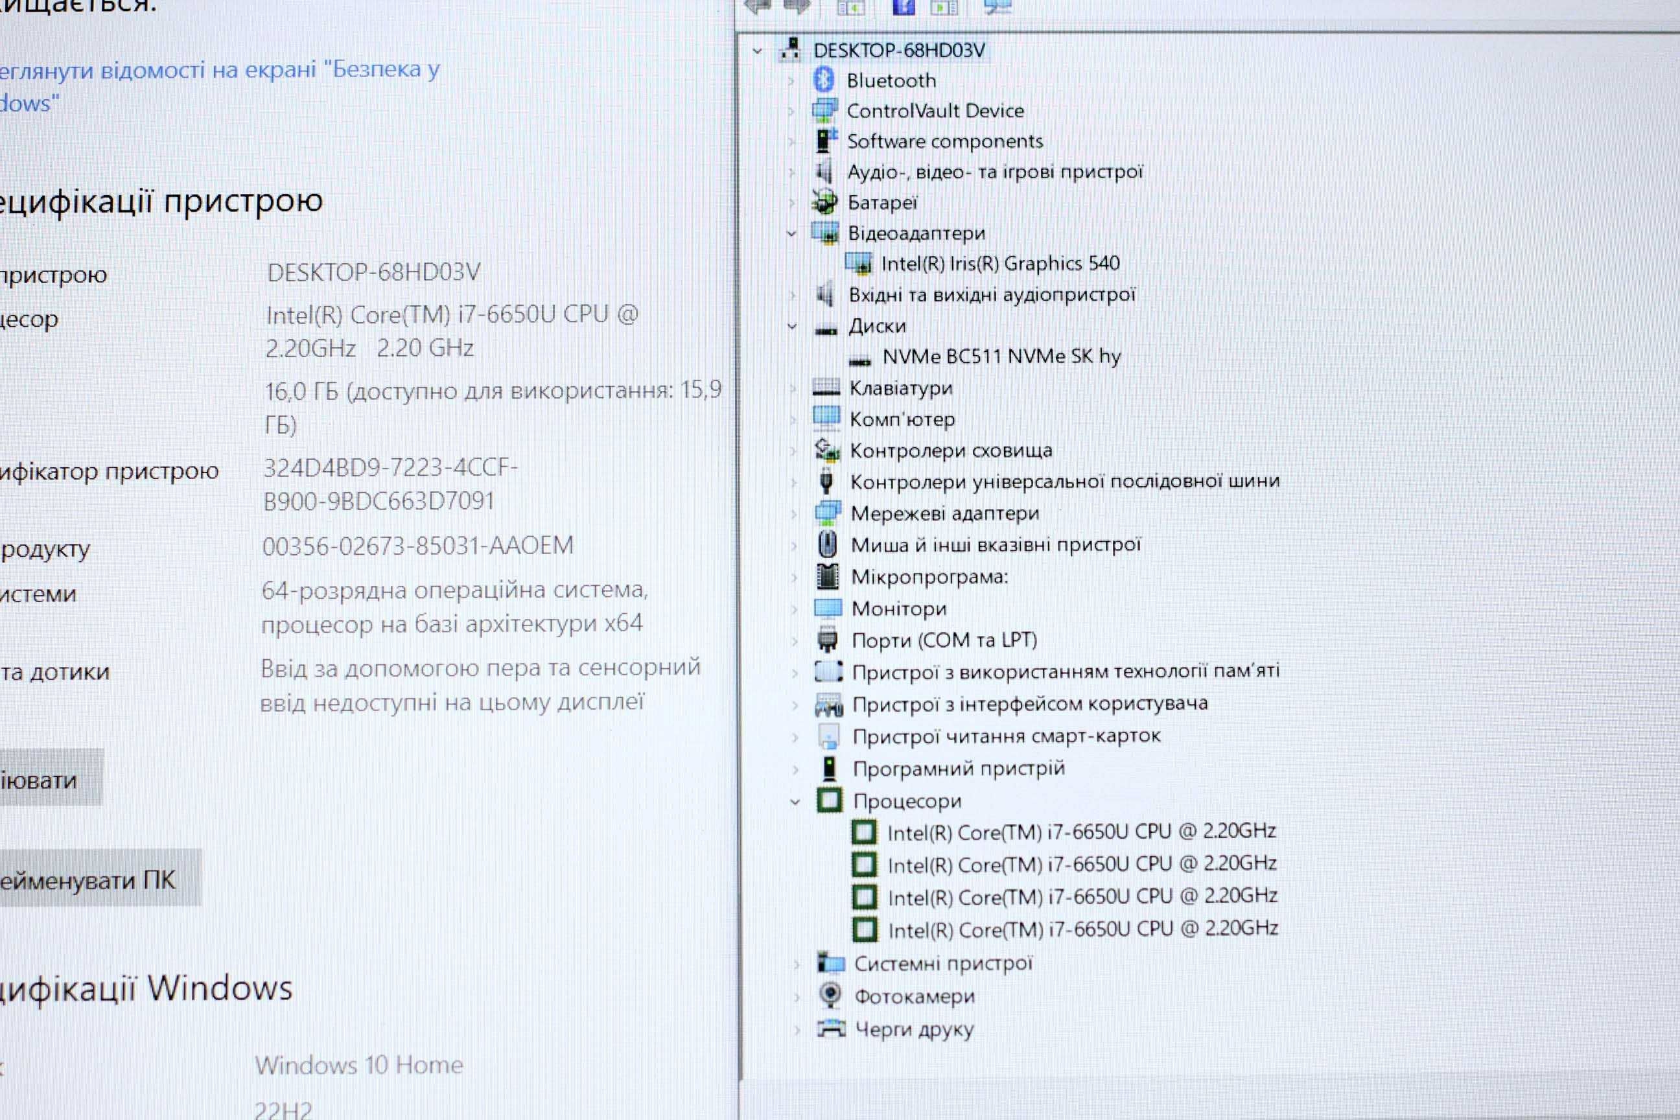Click the USB controllers plug icon
Image resolution: width=1680 pixels, height=1120 pixels.
(826, 481)
